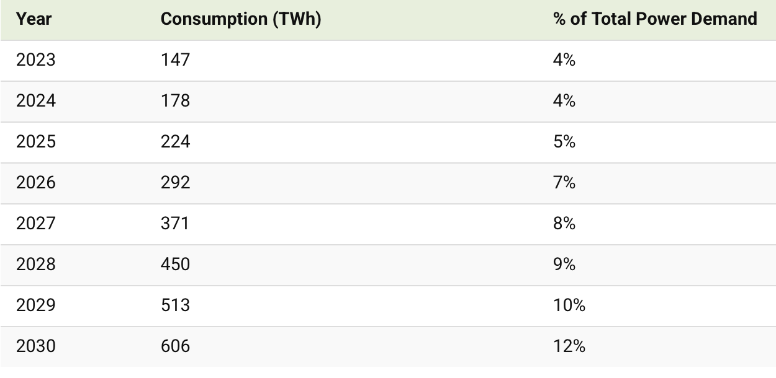Click the 224 consumption value
The height and width of the screenshot is (378, 776).
point(175,142)
